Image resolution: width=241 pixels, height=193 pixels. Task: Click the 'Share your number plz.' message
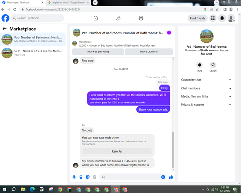coord(153,110)
